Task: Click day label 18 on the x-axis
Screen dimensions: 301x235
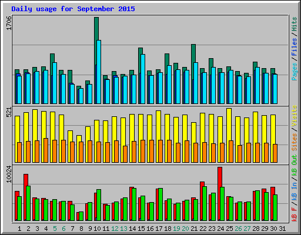Action: click(x=168, y=229)
